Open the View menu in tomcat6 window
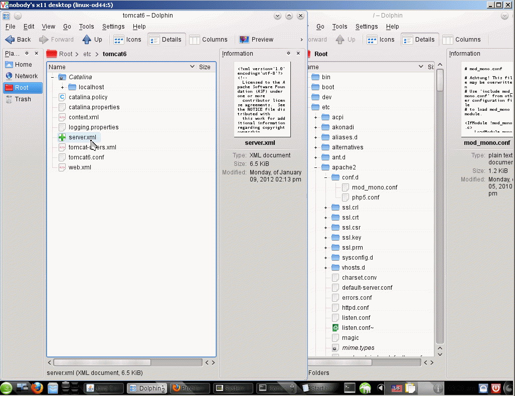 [48, 27]
